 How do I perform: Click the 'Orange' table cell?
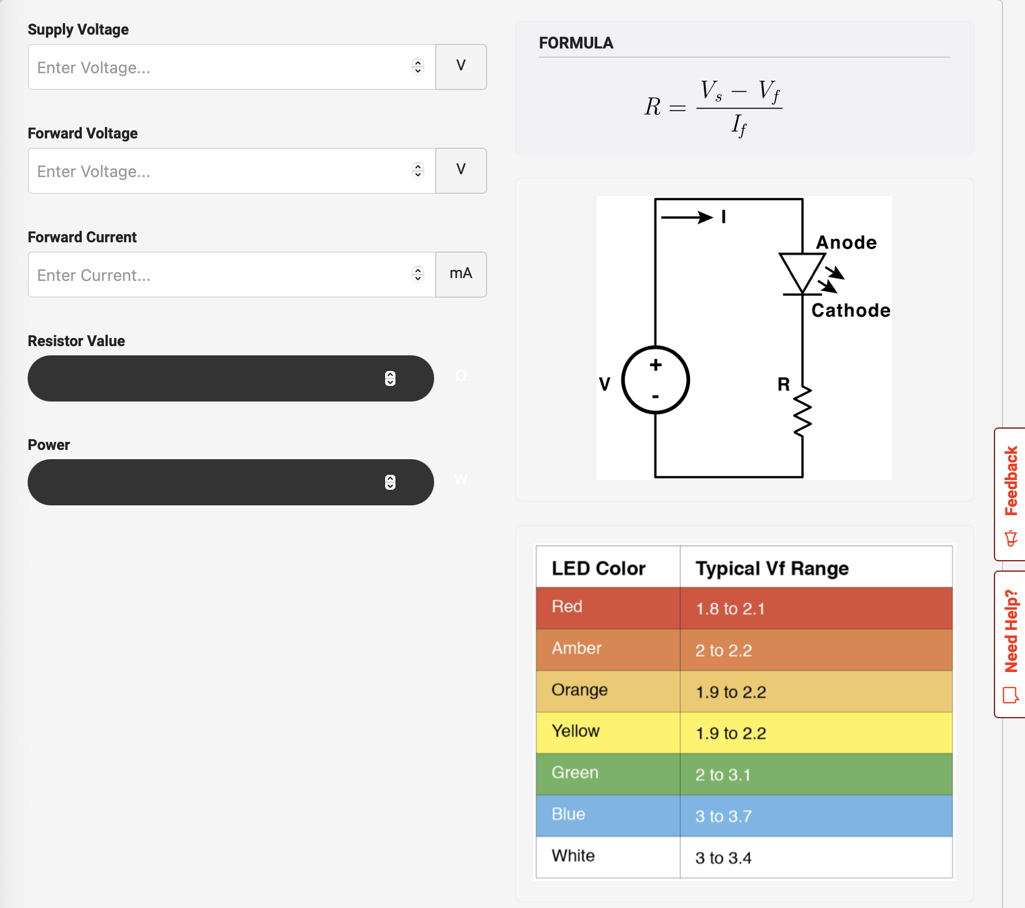(x=608, y=691)
